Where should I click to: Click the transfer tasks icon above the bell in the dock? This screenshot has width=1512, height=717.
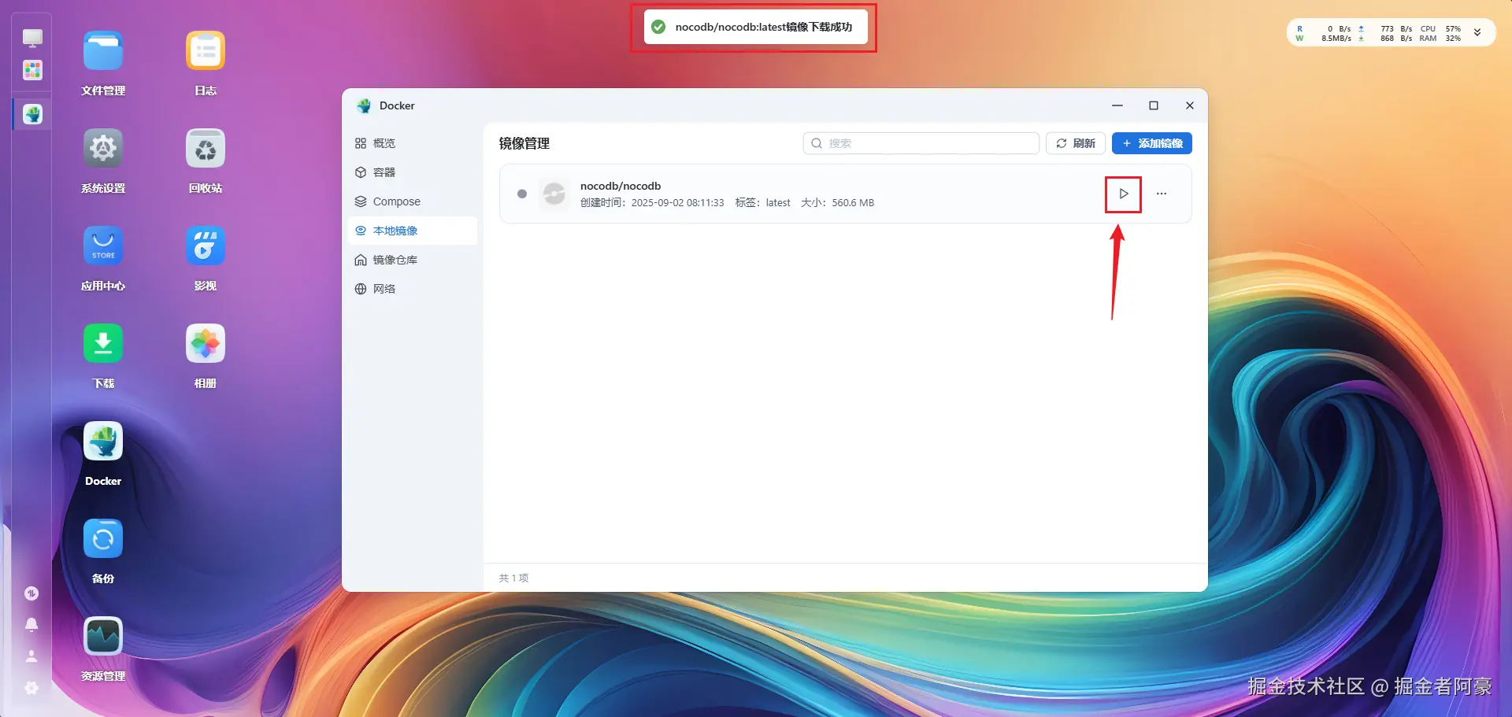[x=31, y=593]
